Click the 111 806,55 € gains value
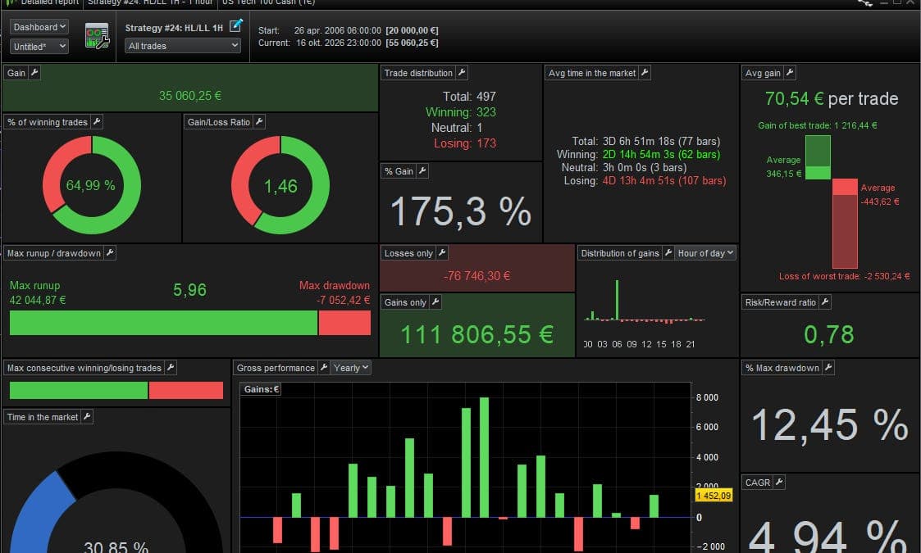This screenshot has height=553, width=921. point(477,334)
